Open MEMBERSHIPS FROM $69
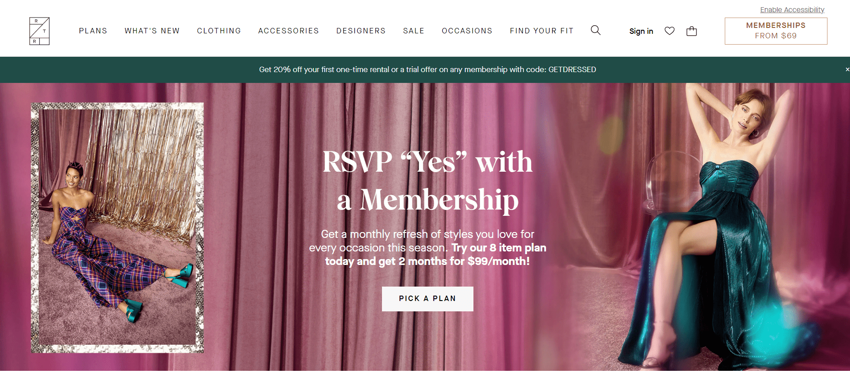Screen dimensions: 850x374 (x=776, y=31)
